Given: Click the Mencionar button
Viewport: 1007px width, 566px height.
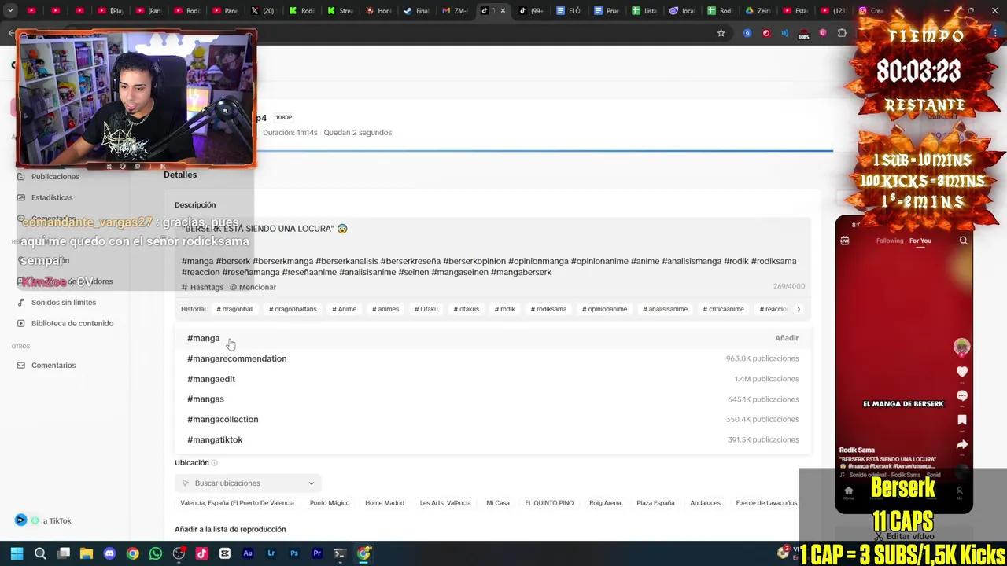Looking at the screenshot, I should click(x=253, y=287).
